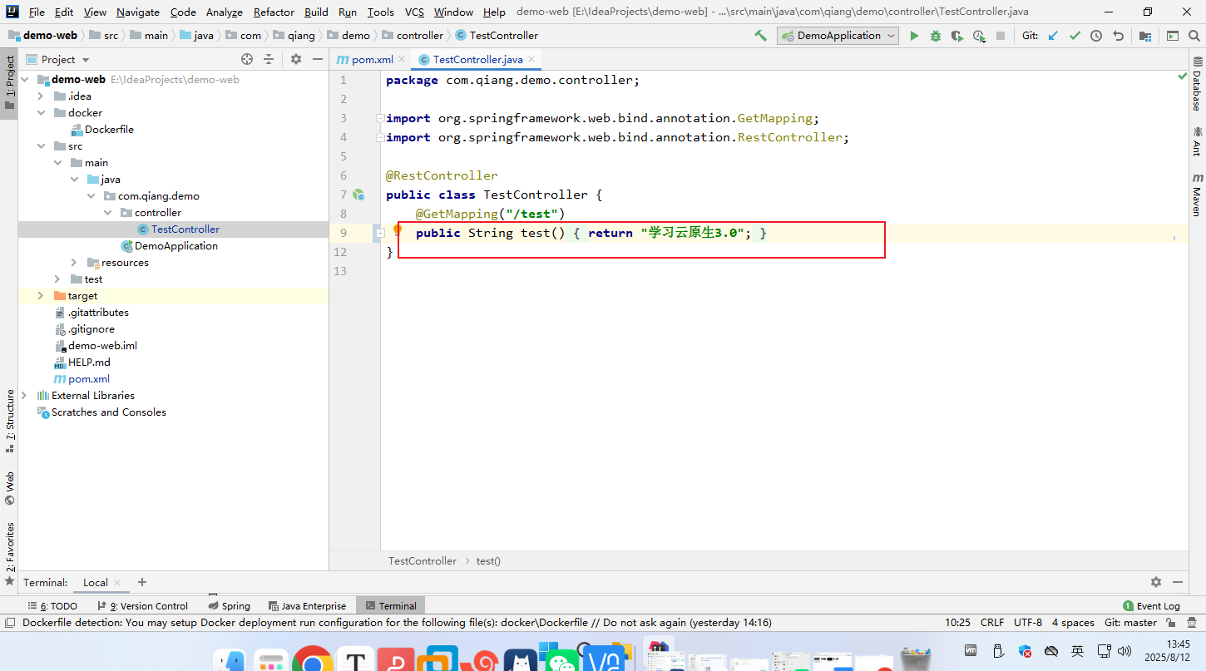Update project via the blue Git arrow
The height and width of the screenshot is (671, 1206).
[x=1053, y=36]
